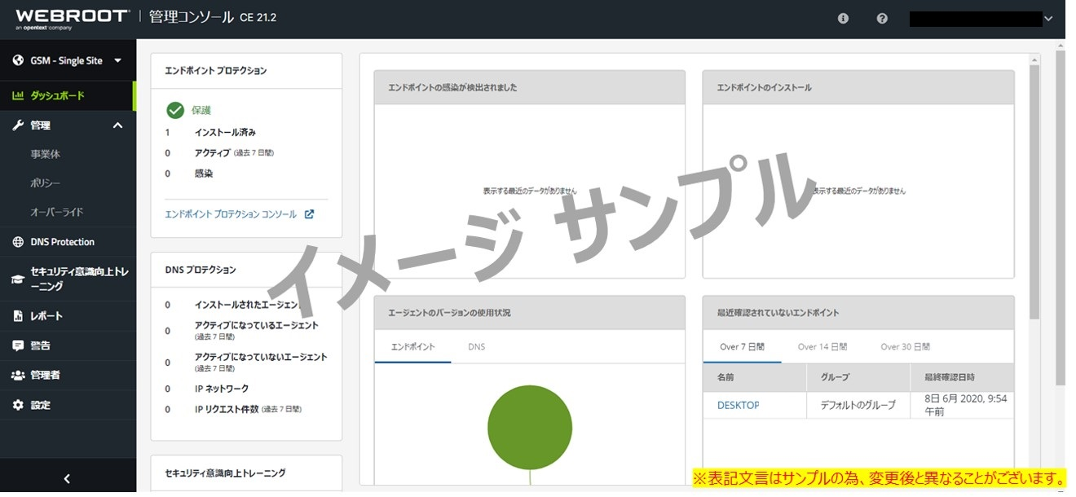Click the 感染 count row
This screenshot has width=1076, height=497.
pos(188,174)
